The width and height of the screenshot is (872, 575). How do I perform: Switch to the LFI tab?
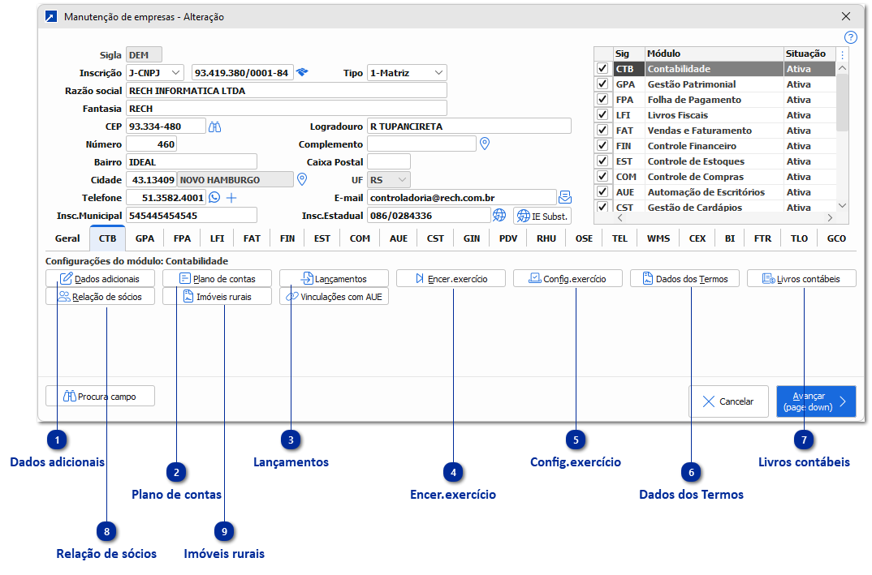217,238
